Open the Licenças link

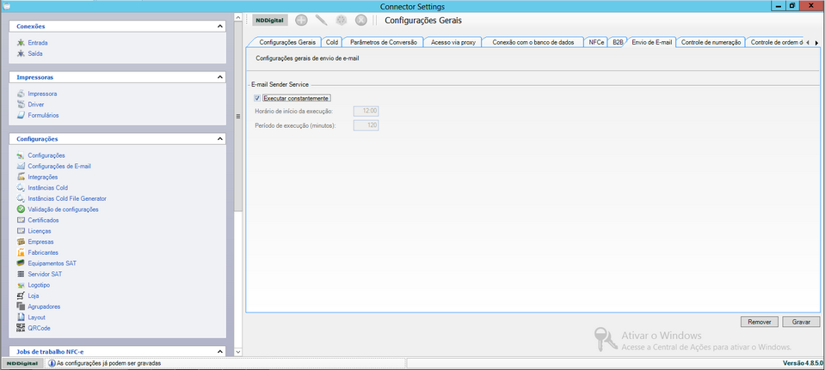coord(40,231)
